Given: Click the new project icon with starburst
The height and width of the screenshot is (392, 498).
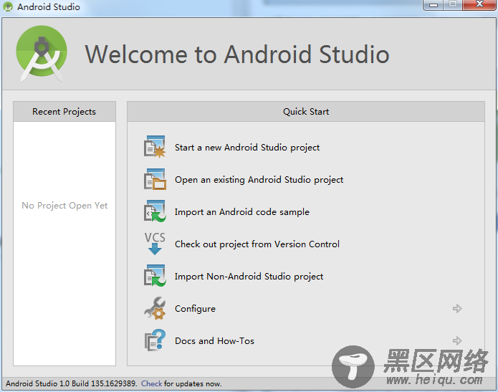Looking at the screenshot, I should click(155, 147).
